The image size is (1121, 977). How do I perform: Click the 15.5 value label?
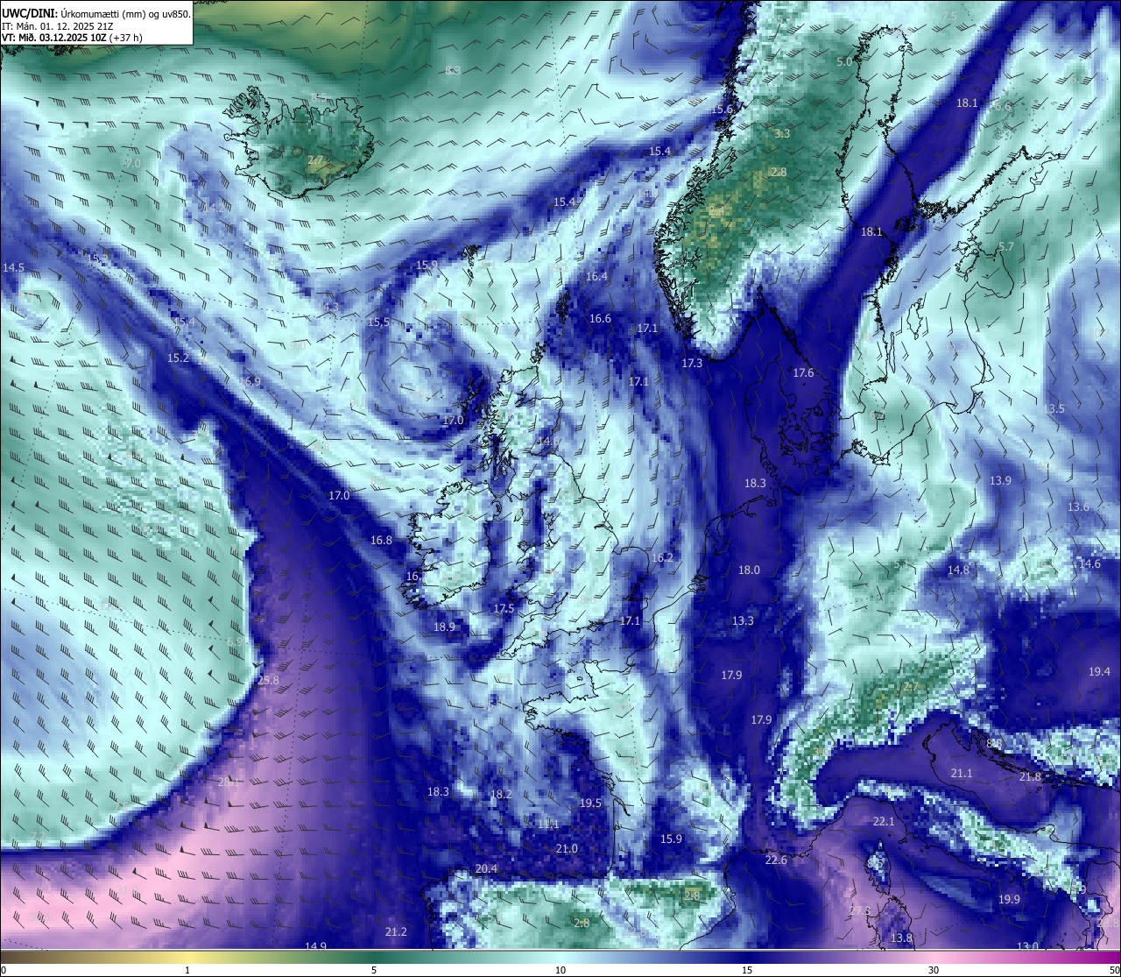[x=378, y=322]
